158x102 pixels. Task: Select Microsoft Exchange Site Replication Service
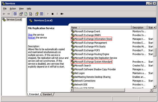click(96, 58)
